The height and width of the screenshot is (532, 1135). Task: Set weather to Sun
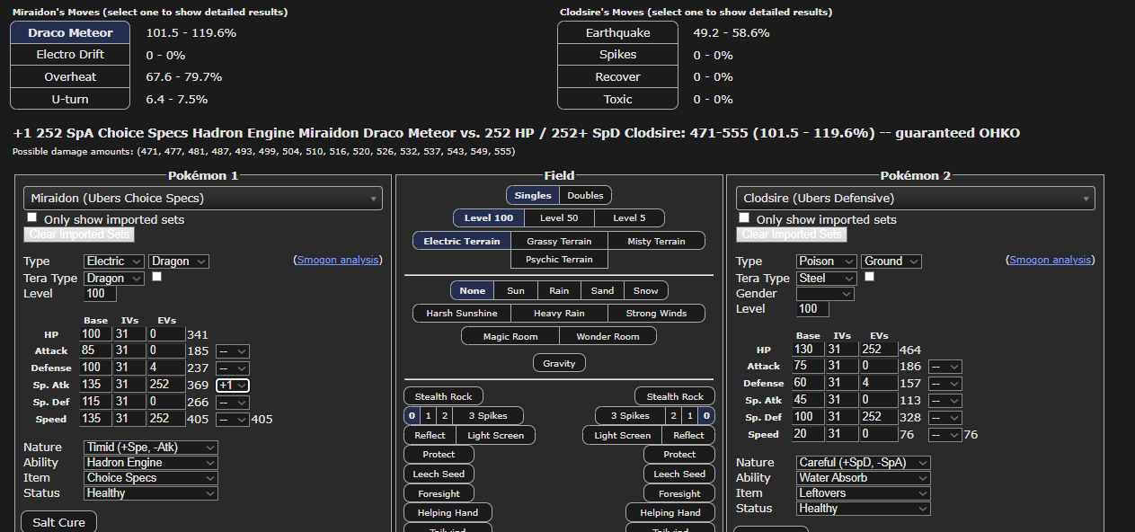click(516, 290)
